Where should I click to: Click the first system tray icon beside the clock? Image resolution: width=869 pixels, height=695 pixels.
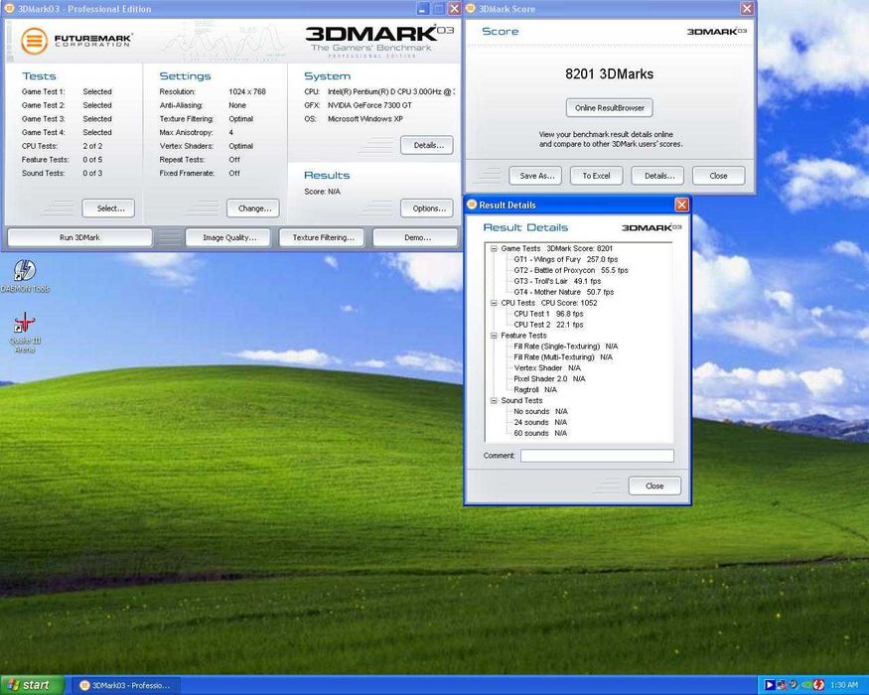point(769,685)
